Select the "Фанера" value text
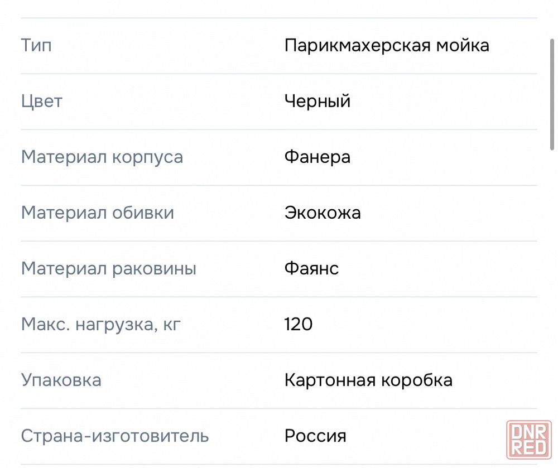Image resolution: width=558 pixels, height=468 pixels. 318,157
